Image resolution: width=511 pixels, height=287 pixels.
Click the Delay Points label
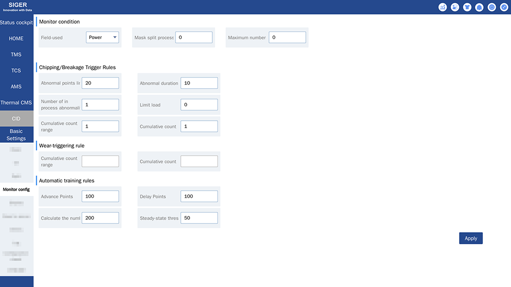[152, 196]
